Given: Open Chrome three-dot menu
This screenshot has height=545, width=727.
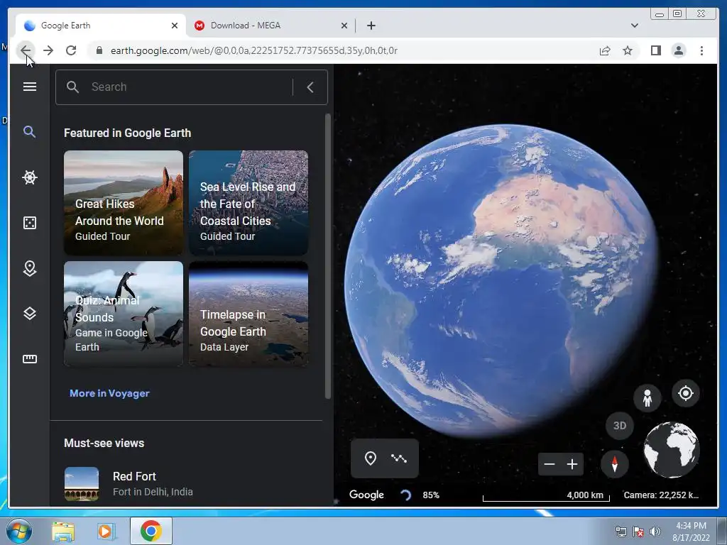Looking at the screenshot, I should click(701, 50).
